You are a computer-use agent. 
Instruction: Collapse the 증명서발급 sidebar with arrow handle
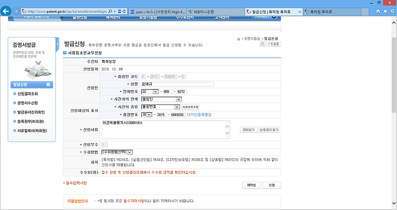click(x=57, y=43)
